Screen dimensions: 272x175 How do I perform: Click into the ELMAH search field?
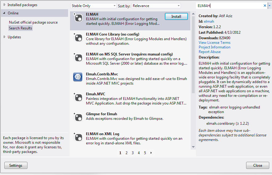230,6
